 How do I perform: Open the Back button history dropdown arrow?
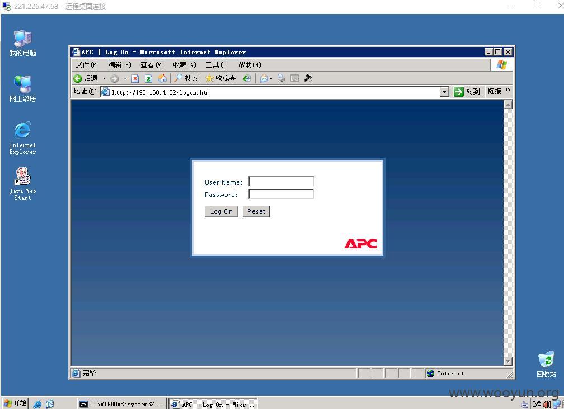click(104, 78)
